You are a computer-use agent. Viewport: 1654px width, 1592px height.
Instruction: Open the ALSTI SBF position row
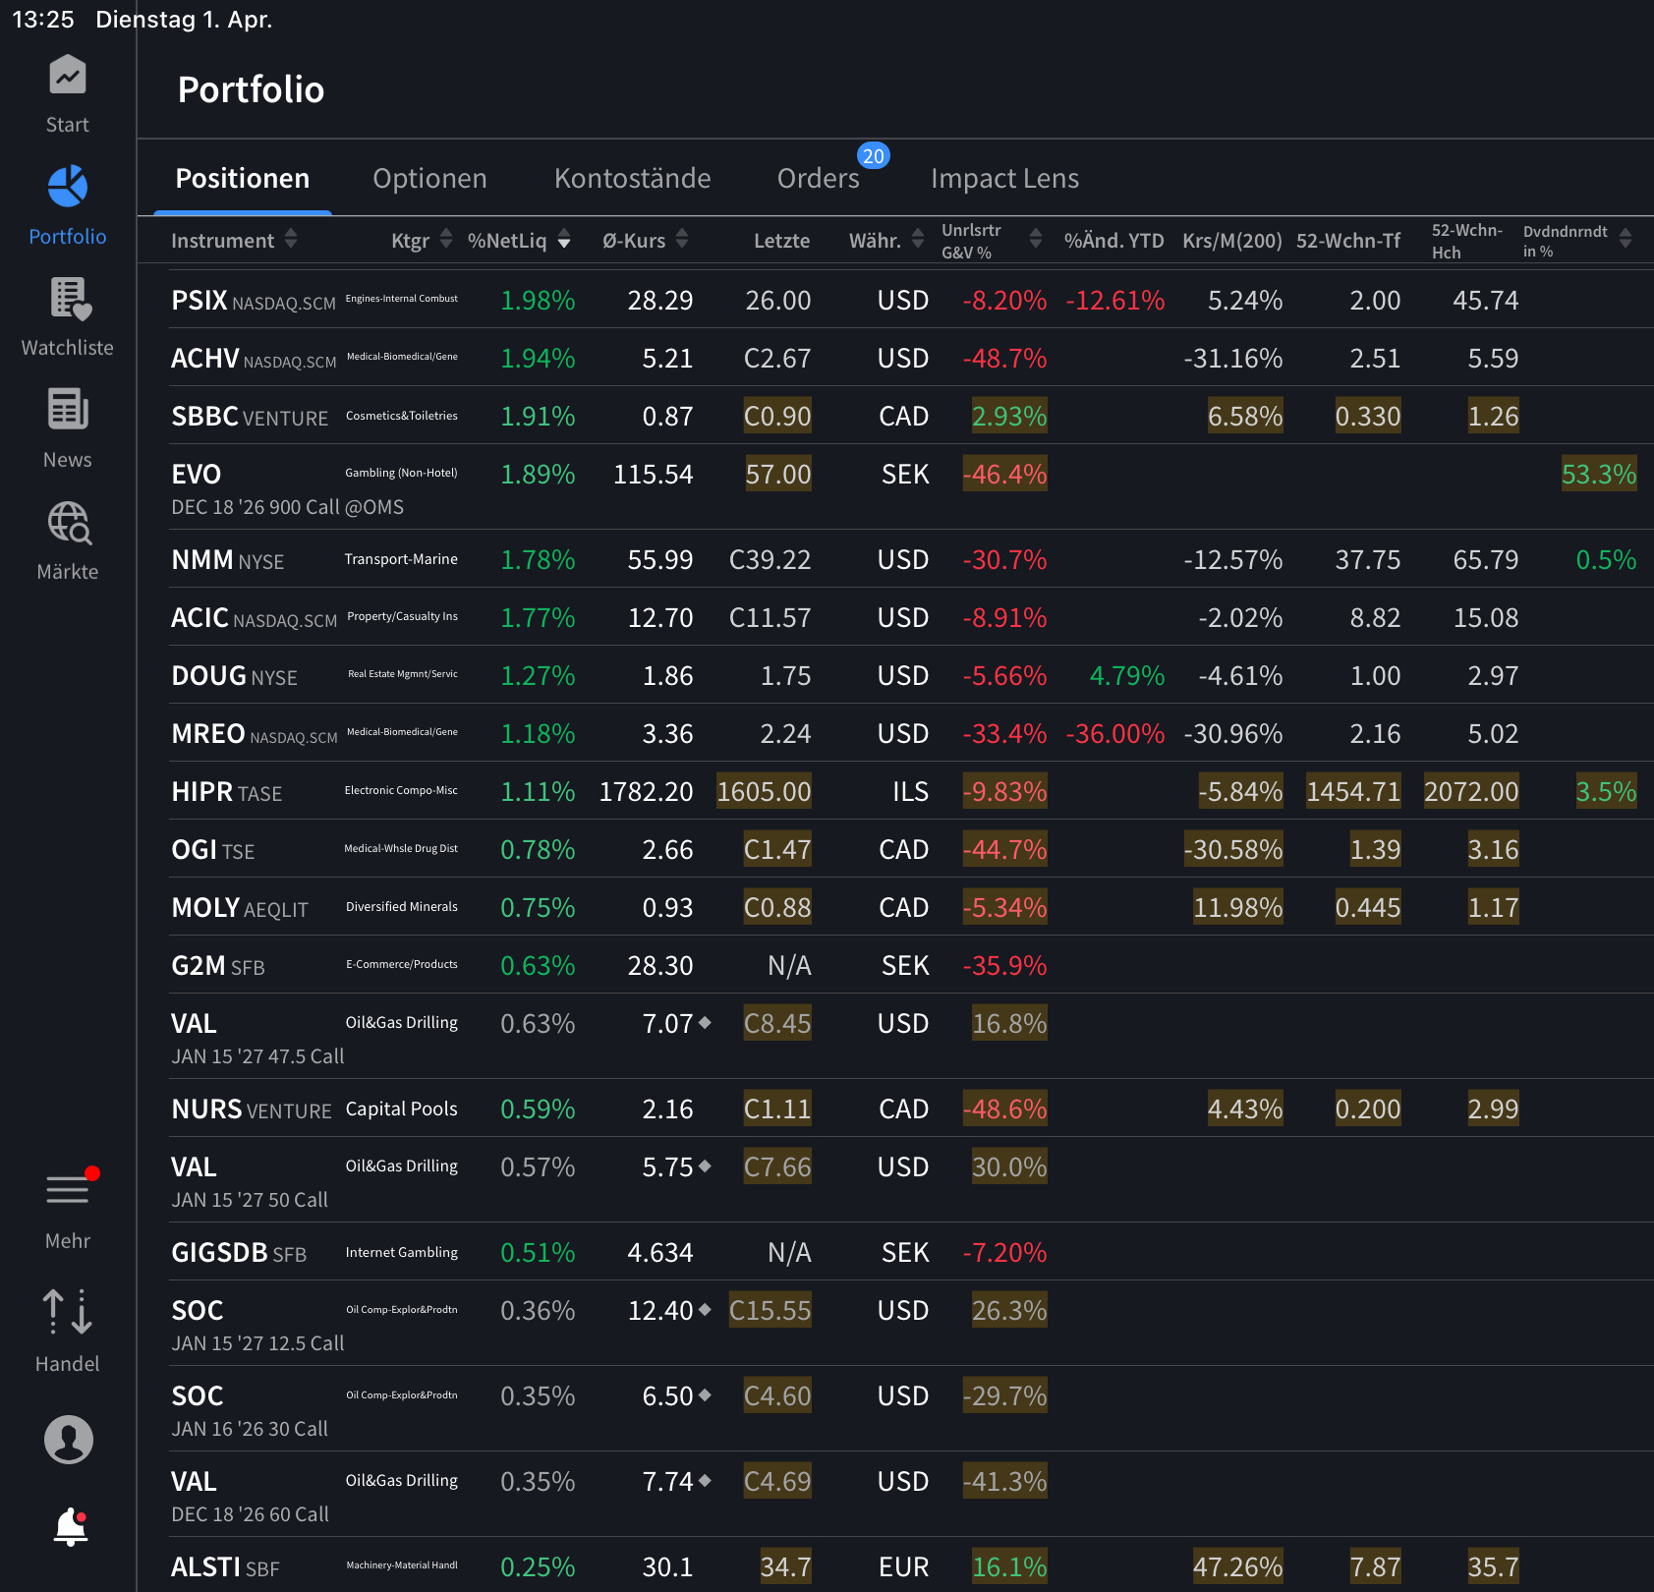coord(910,1565)
